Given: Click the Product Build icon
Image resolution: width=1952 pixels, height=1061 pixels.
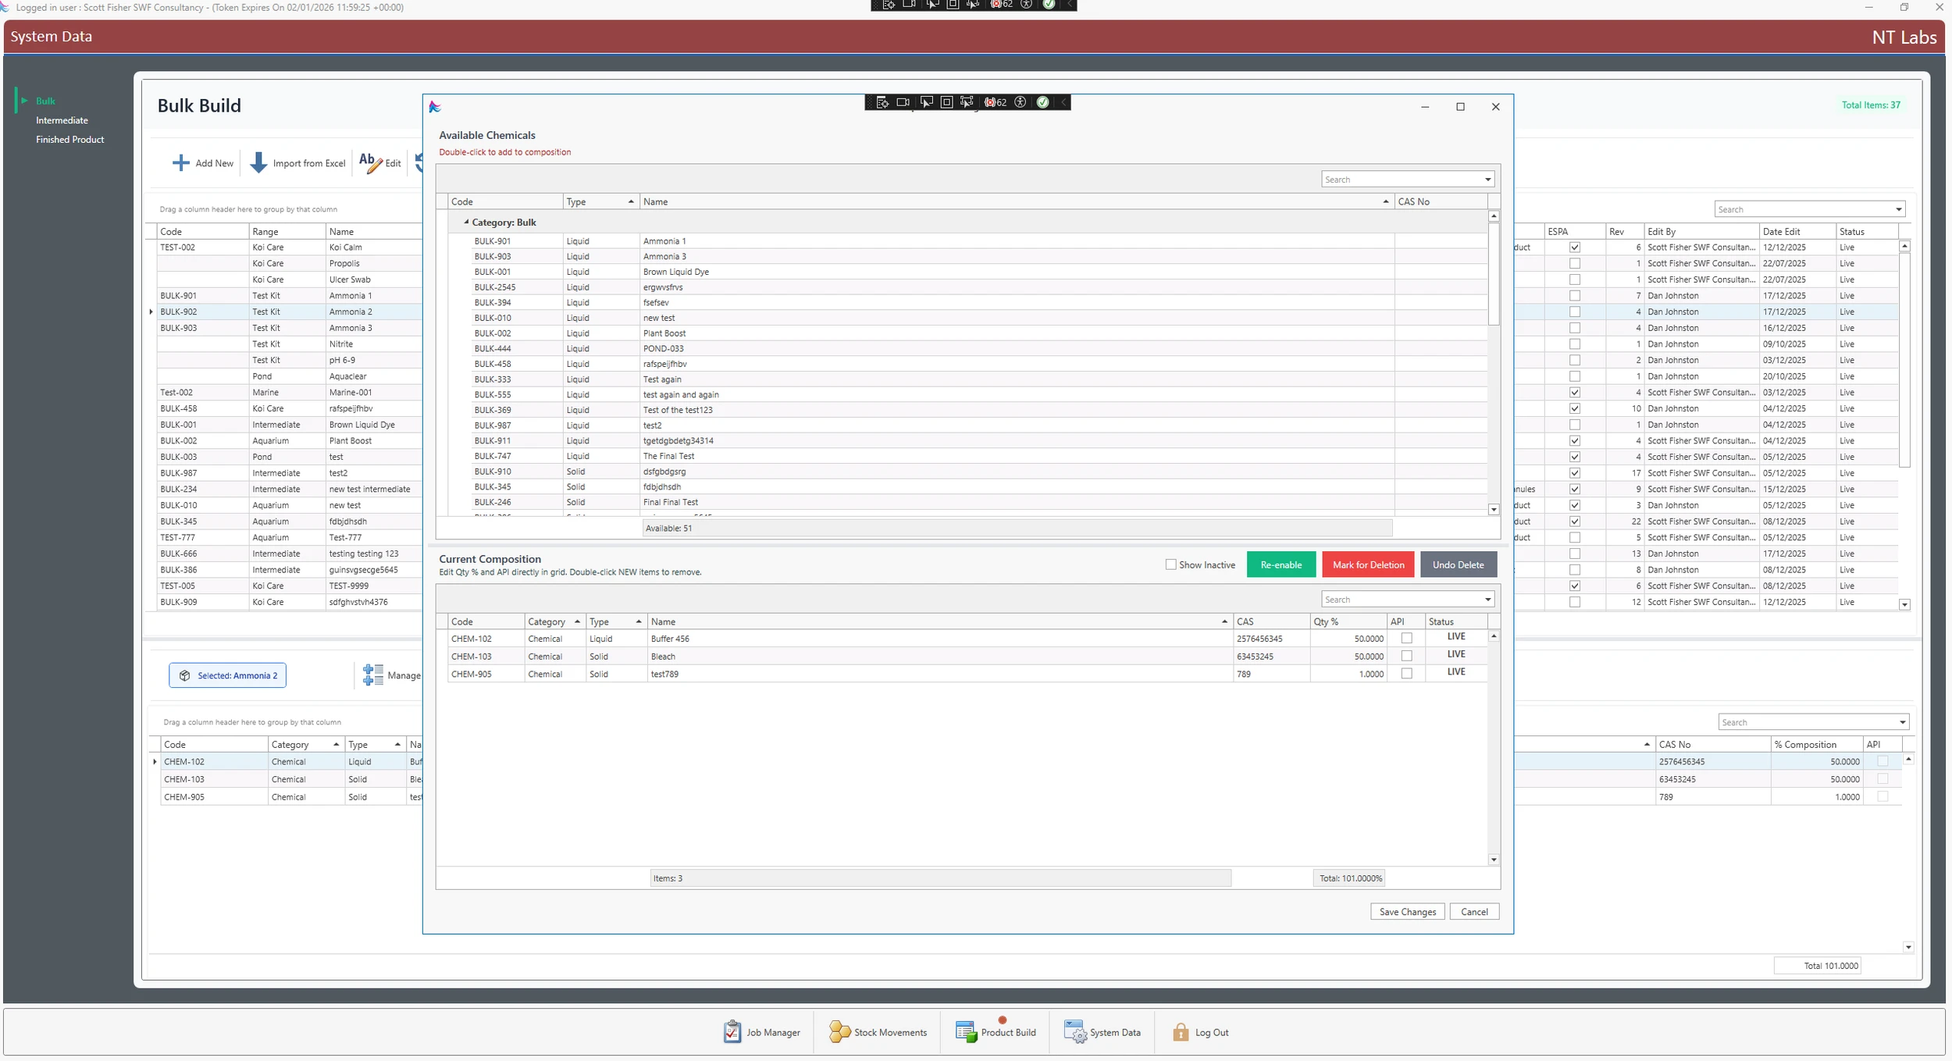Looking at the screenshot, I should pyautogui.click(x=966, y=1032).
